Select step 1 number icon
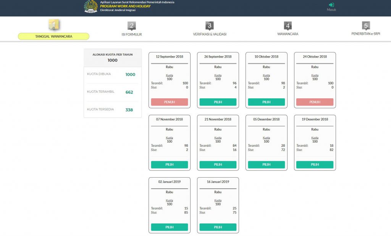 [53, 24]
